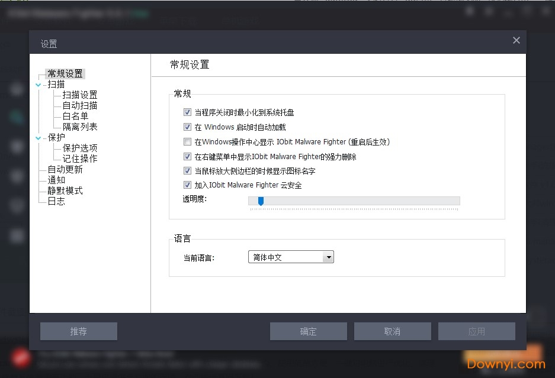Adjust the 透明度 transparency slider handle

pos(261,201)
